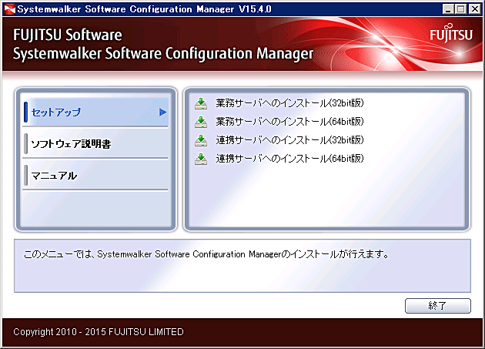Click install icon for 連携サーバ 64bit版
This screenshot has height=349, width=485.
click(x=201, y=159)
